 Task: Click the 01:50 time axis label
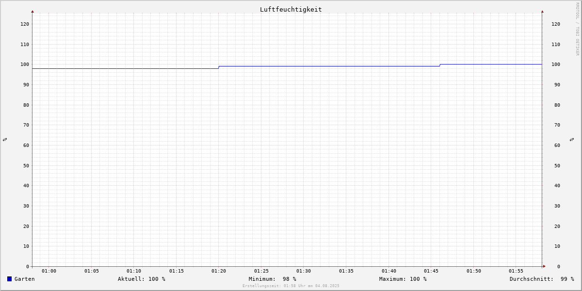(x=474, y=271)
